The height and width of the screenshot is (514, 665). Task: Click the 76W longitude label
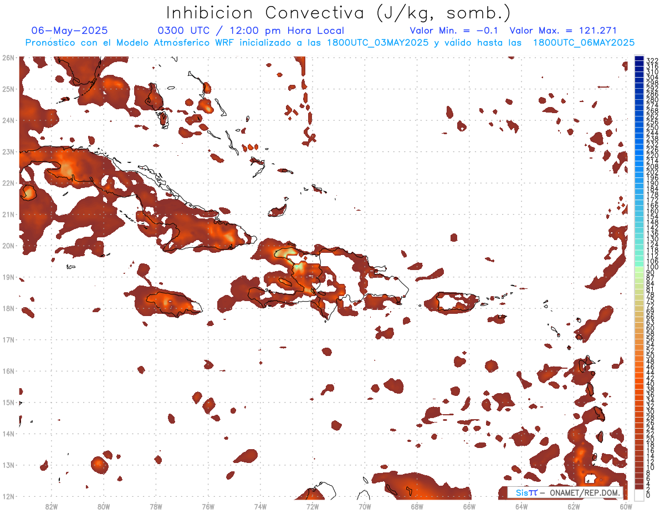208,506
